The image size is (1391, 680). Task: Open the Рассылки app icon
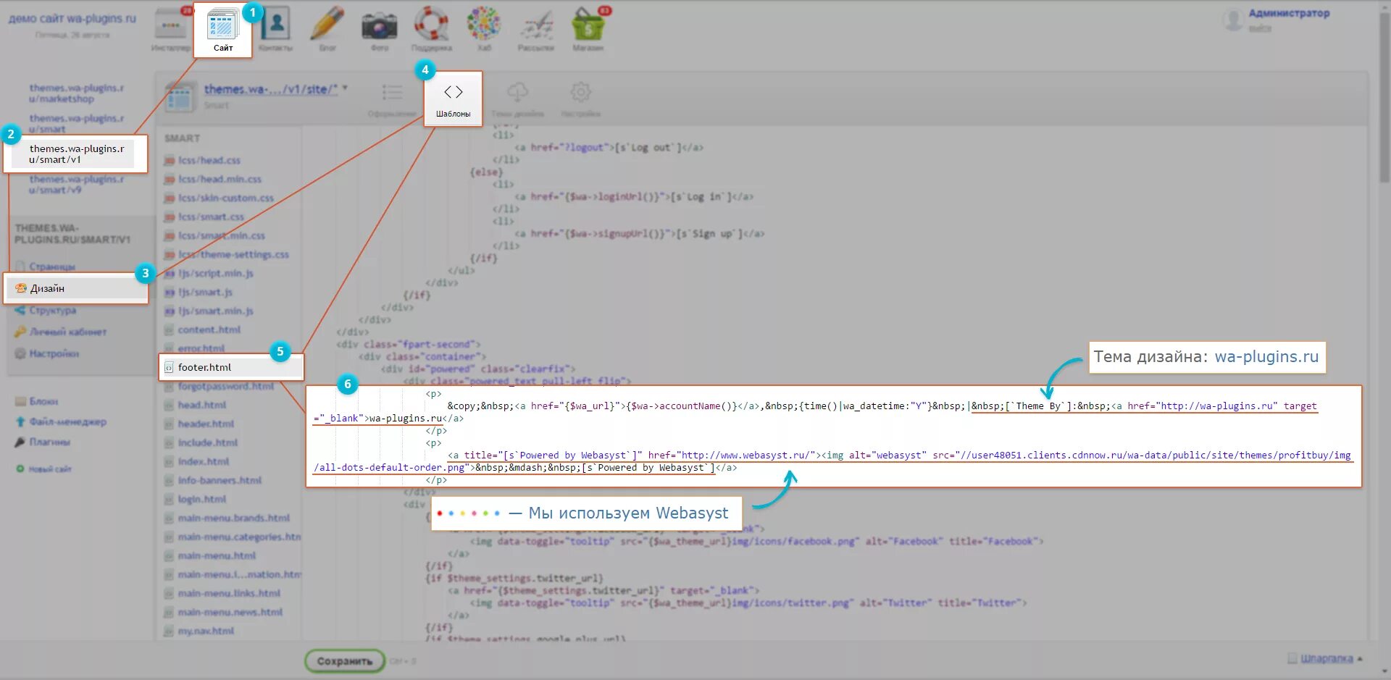click(536, 25)
